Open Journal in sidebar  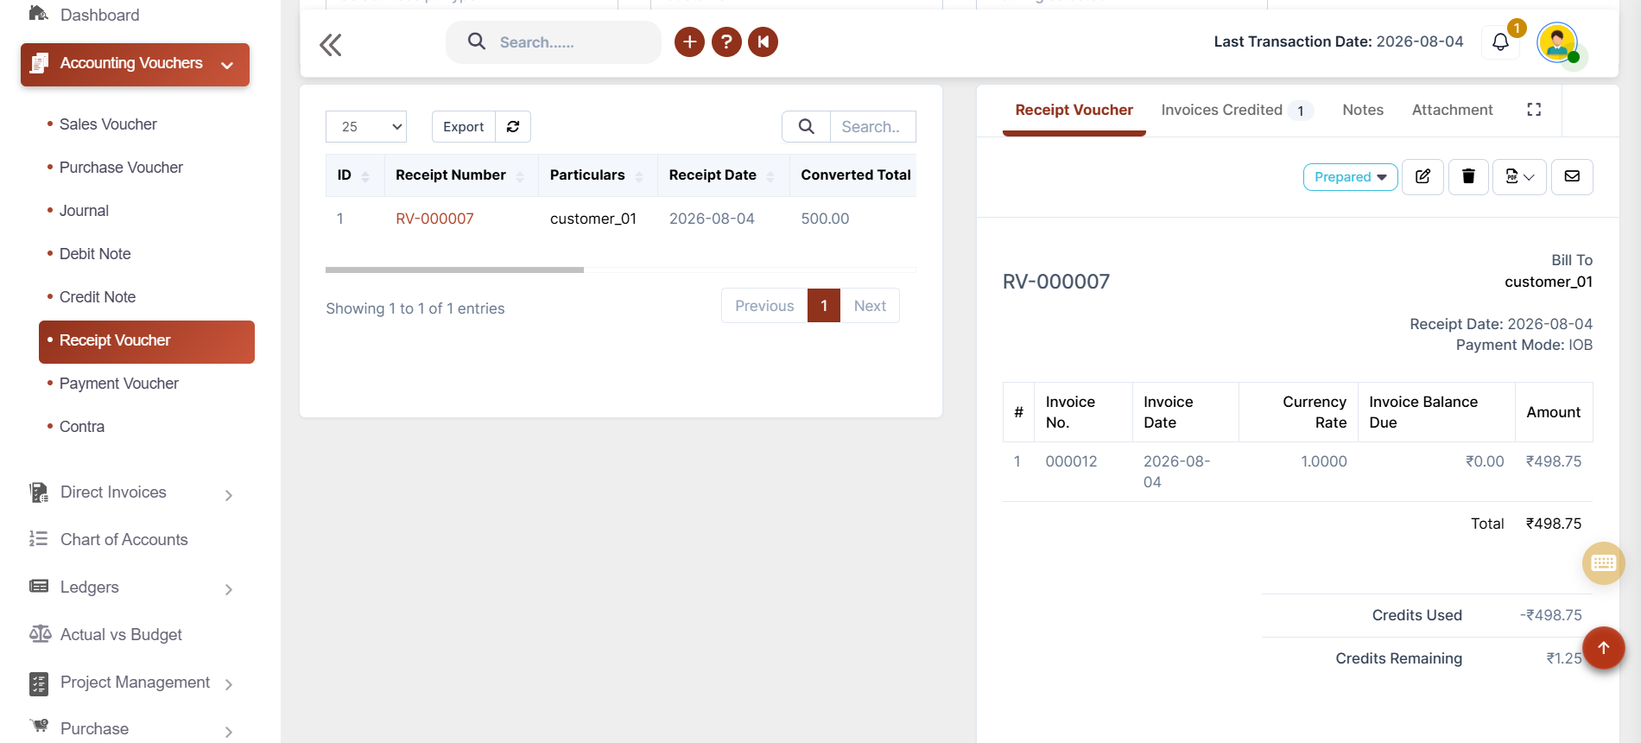[84, 211]
